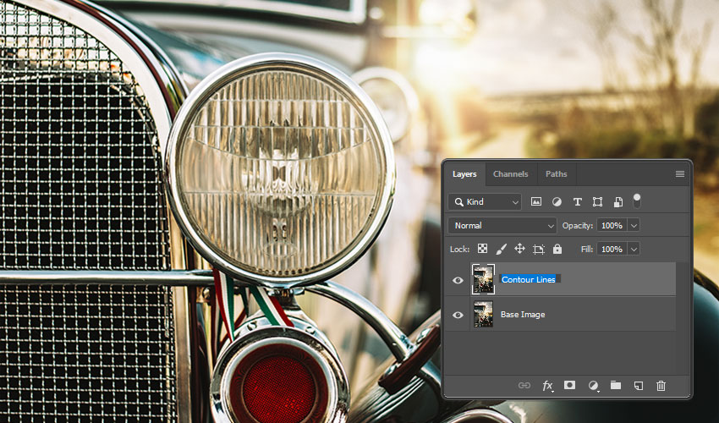Lock all padlock icon
This screenshot has height=423, width=719.
click(557, 249)
